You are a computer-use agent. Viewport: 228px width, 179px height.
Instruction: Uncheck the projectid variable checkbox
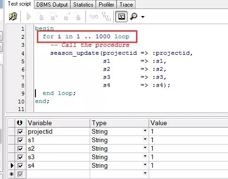(x=20, y=132)
